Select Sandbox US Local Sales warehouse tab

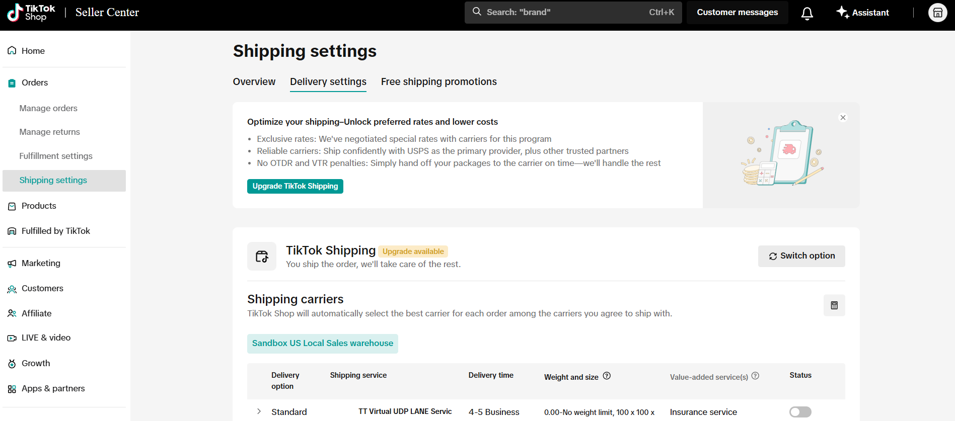pyautogui.click(x=323, y=344)
